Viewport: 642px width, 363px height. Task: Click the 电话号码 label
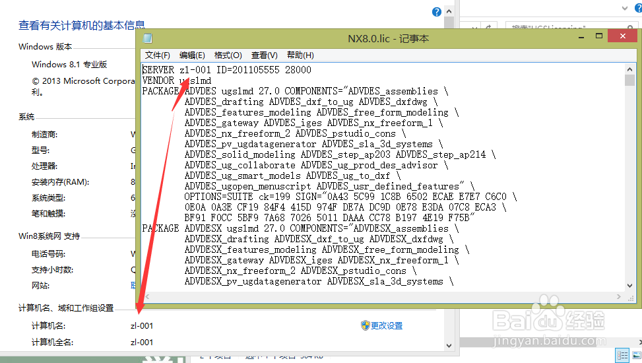(48, 254)
